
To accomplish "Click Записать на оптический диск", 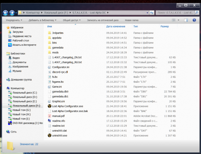I will (103, 20).
